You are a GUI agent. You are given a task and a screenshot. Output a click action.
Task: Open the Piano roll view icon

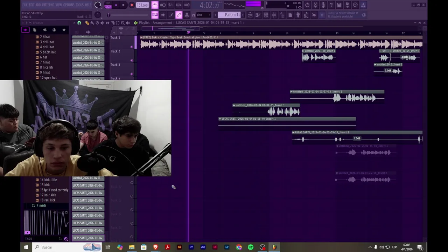pyautogui.click(x=258, y=15)
